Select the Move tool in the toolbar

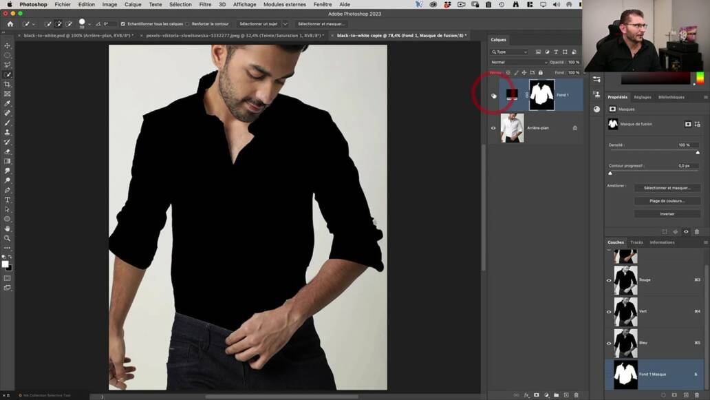pyautogui.click(x=7, y=45)
